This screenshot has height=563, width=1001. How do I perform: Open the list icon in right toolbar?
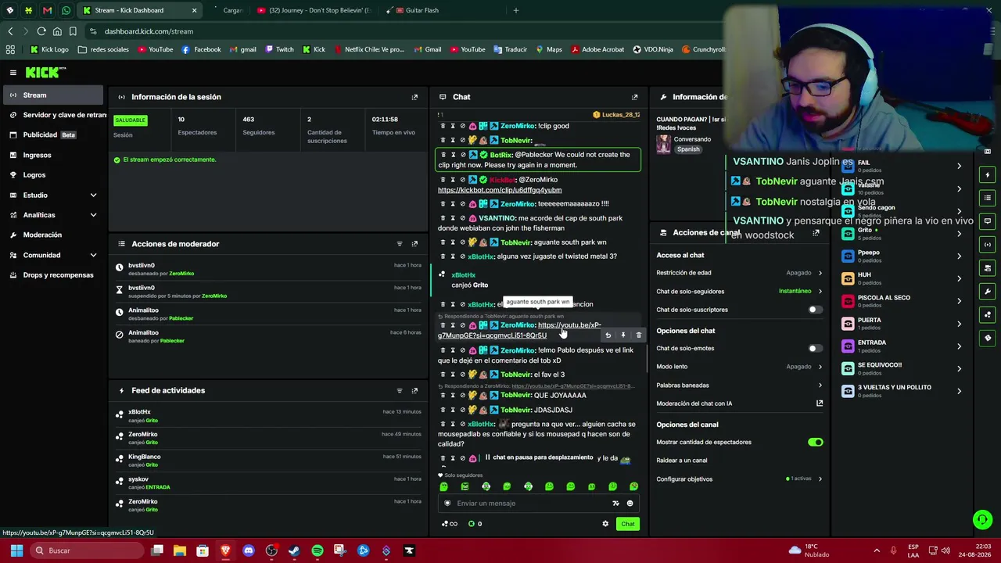click(x=988, y=198)
